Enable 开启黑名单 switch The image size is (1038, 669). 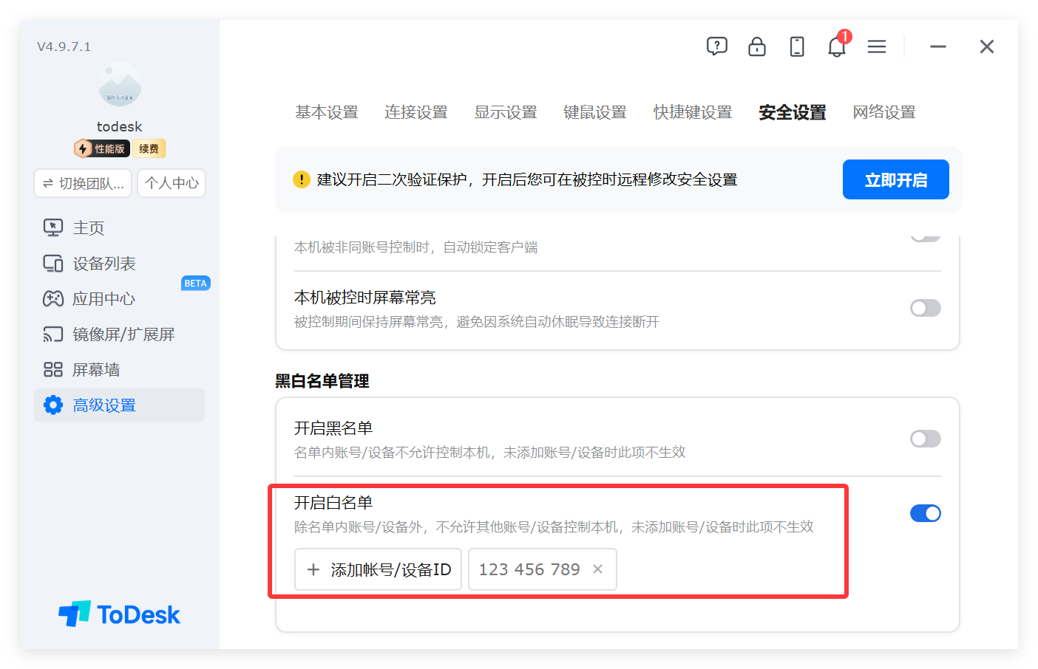[926, 439]
